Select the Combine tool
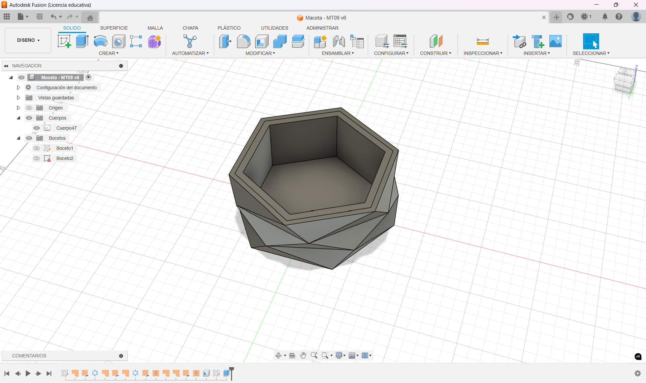Image resolution: width=646 pixels, height=383 pixels. [280, 41]
